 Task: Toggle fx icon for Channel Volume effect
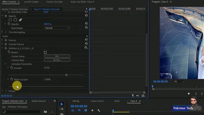[6, 44]
